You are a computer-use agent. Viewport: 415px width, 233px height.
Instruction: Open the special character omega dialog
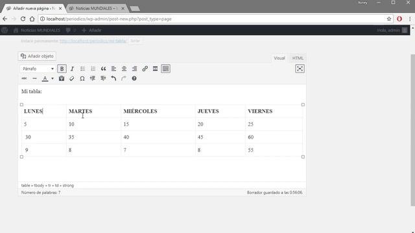coord(82,78)
